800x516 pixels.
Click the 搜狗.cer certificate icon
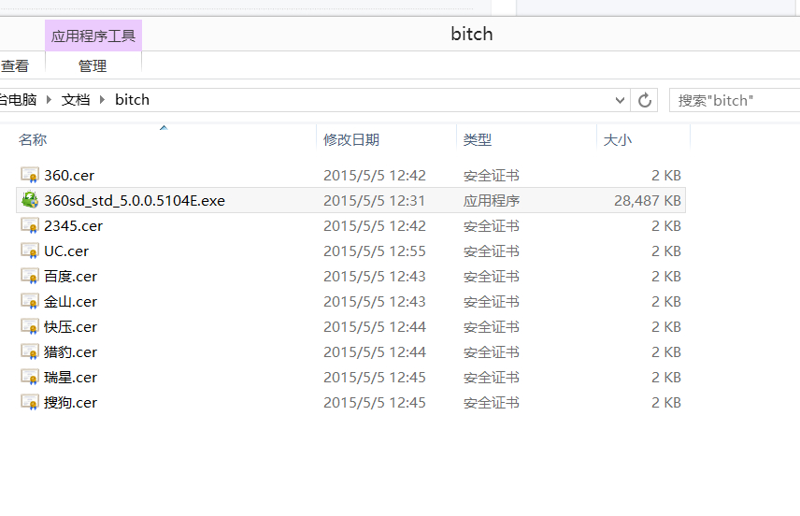(30, 402)
